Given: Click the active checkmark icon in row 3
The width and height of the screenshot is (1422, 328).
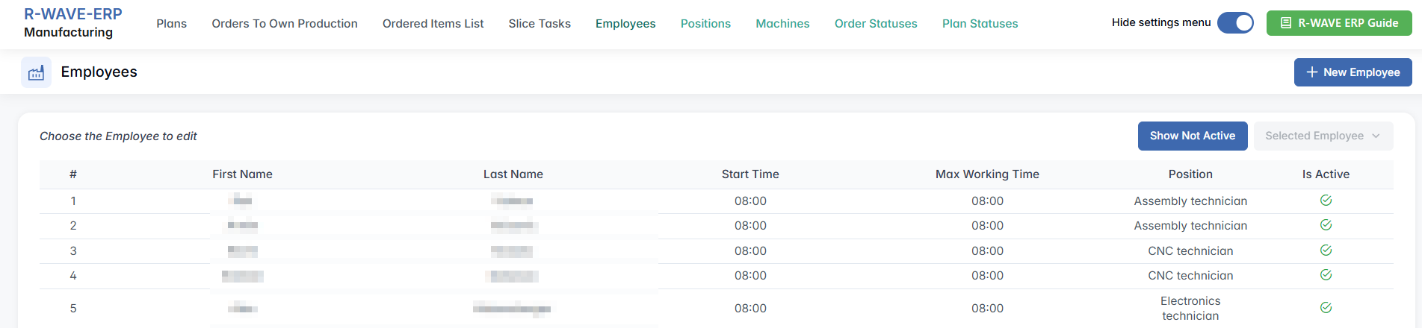Looking at the screenshot, I should (1326, 250).
